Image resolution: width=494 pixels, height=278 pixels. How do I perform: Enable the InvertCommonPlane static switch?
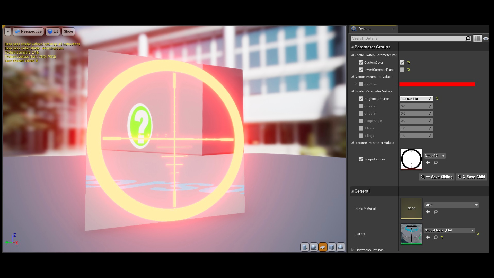click(x=402, y=70)
